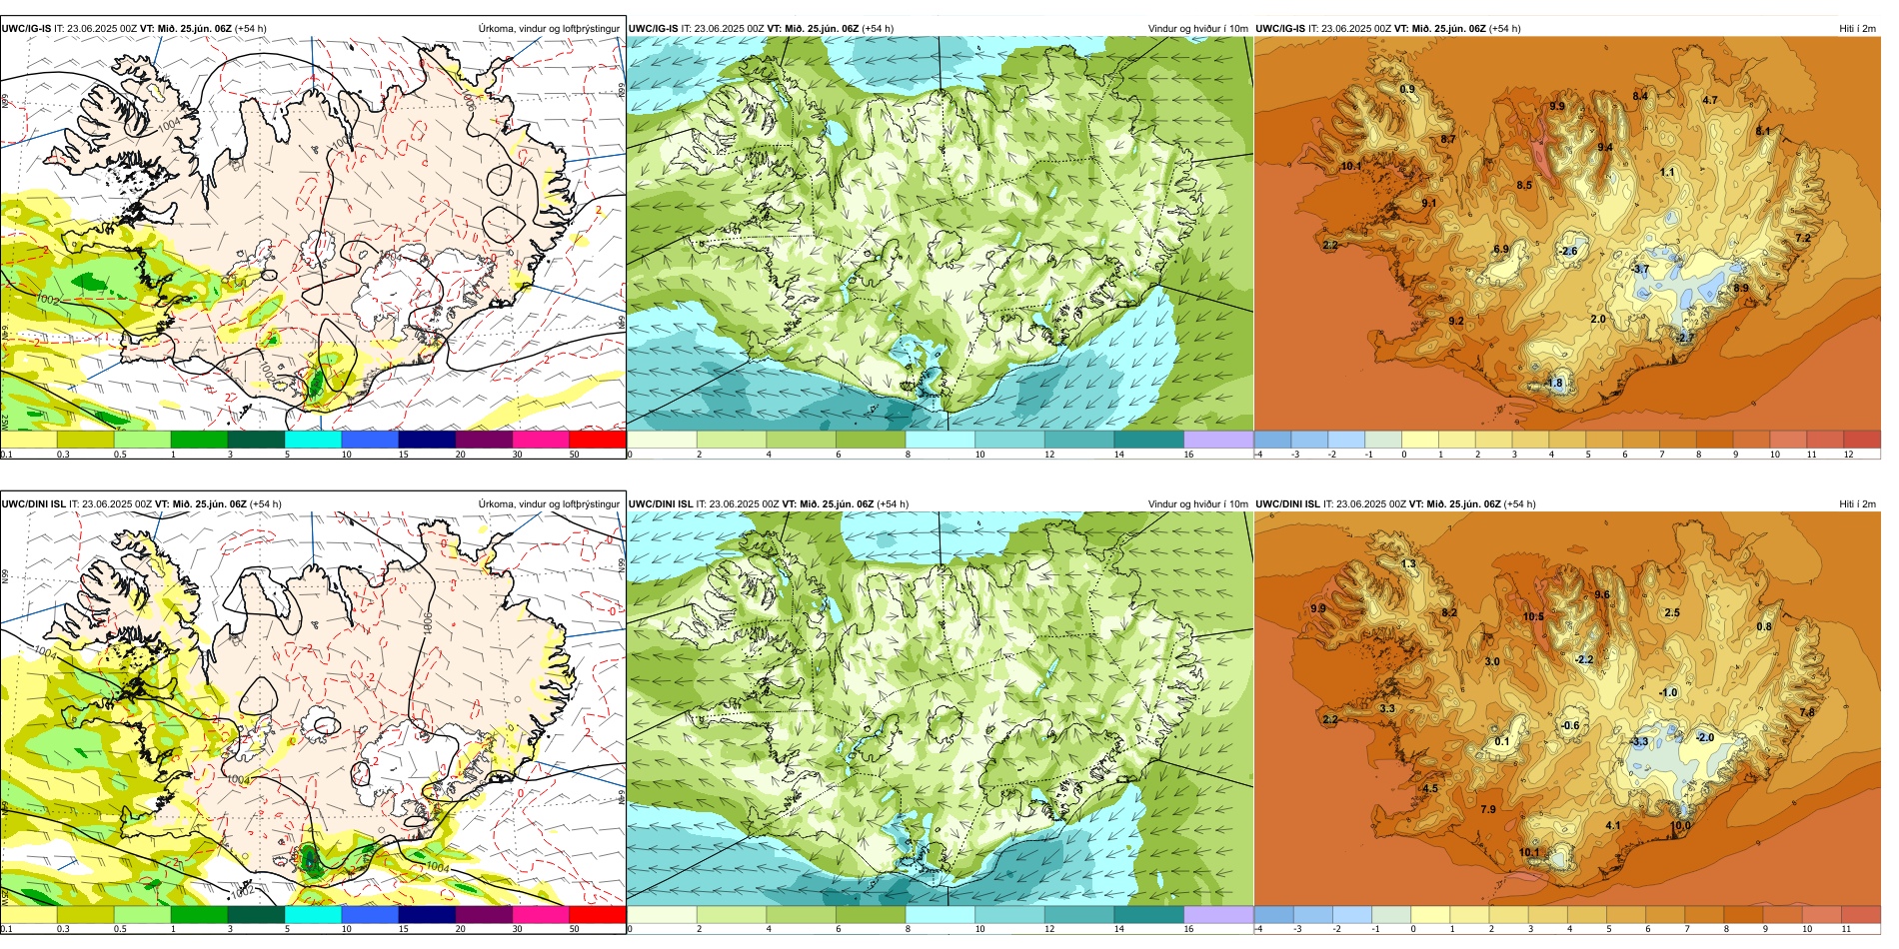The image size is (1899, 949).
Task: Click the -1.8 temperature value on IG-IS map
Action: tap(1553, 384)
